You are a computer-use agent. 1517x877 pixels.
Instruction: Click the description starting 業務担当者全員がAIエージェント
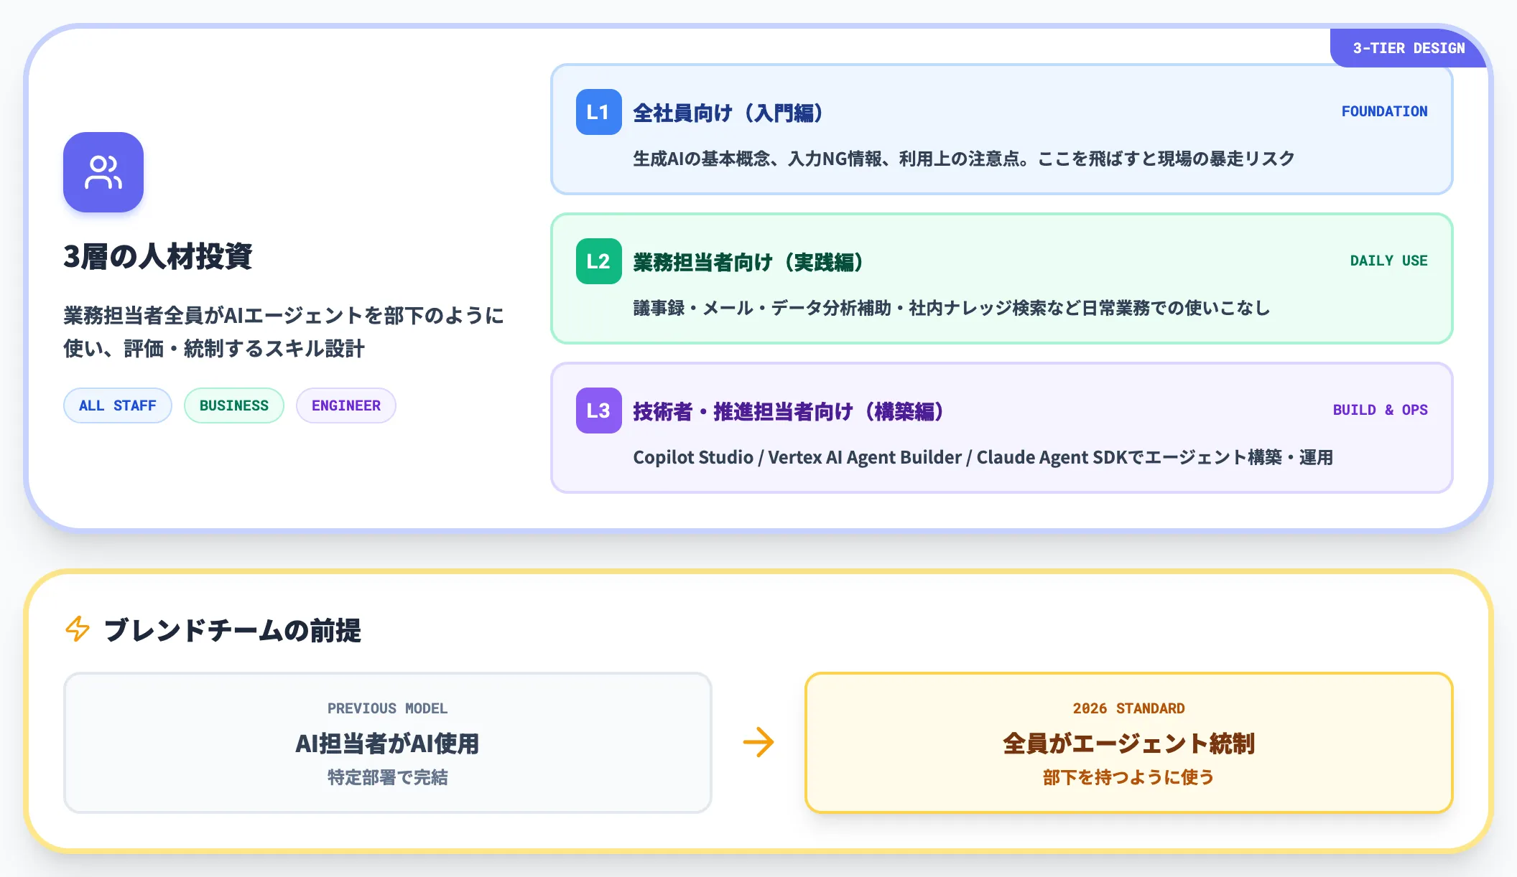[x=284, y=332]
